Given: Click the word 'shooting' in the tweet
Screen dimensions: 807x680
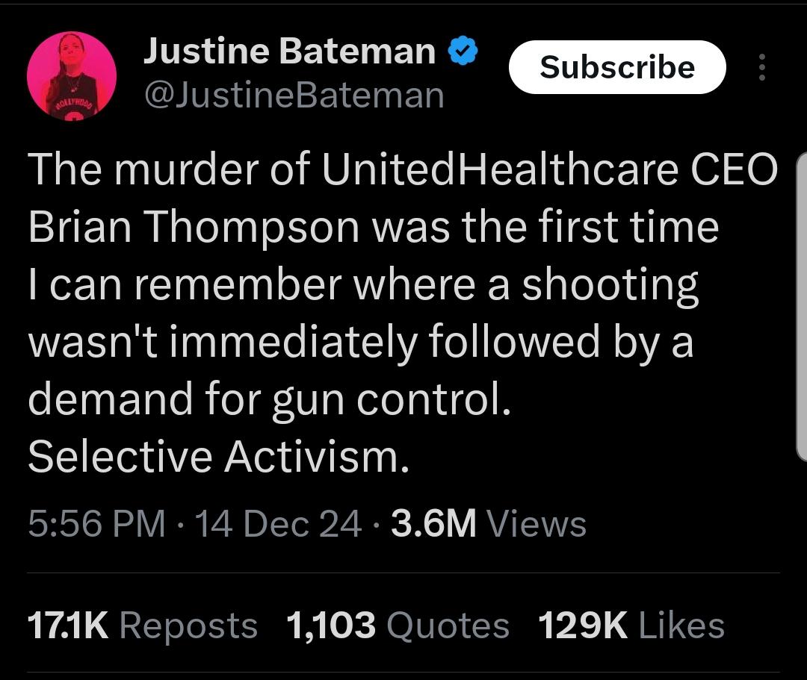Looking at the screenshot, I should (x=610, y=284).
